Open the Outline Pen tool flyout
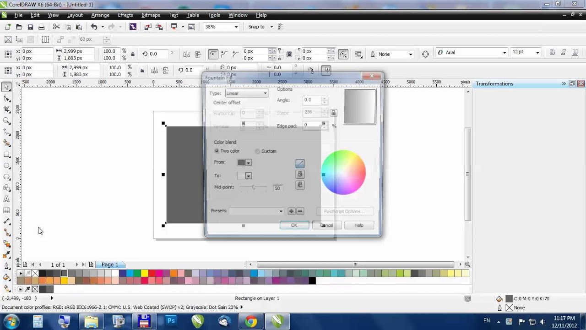The height and width of the screenshot is (330, 586). tap(7, 266)
